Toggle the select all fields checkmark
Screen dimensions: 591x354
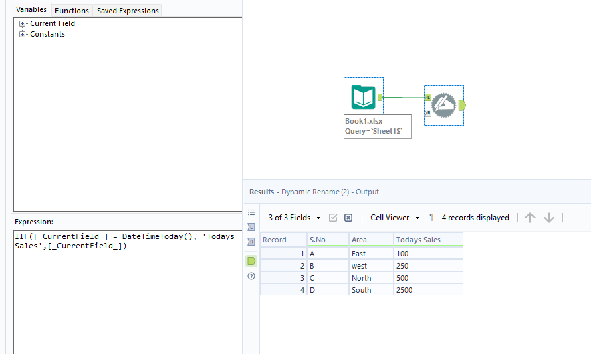[333, 218]
